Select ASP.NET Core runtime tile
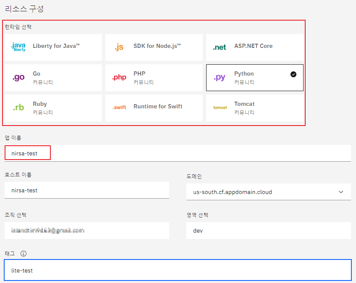Image resolution: width=356 pixels, height=283 pixels. point(255,47)
